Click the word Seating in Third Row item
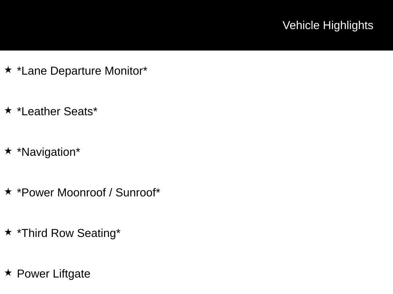This screenshot has height=294, width=393. 97,234
